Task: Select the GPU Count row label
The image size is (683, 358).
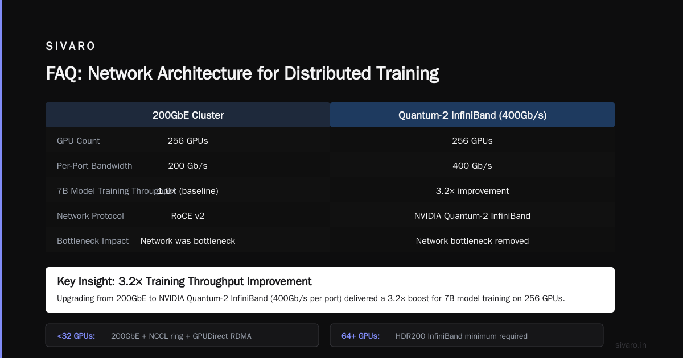Action: point(79,141)
